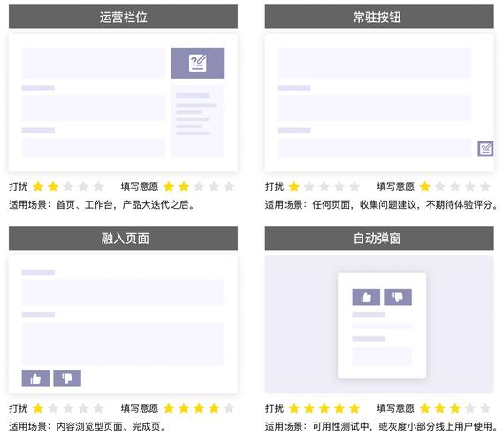
Task: Click the survey icon in 运营栏位 banner
Action: (197, 63)
